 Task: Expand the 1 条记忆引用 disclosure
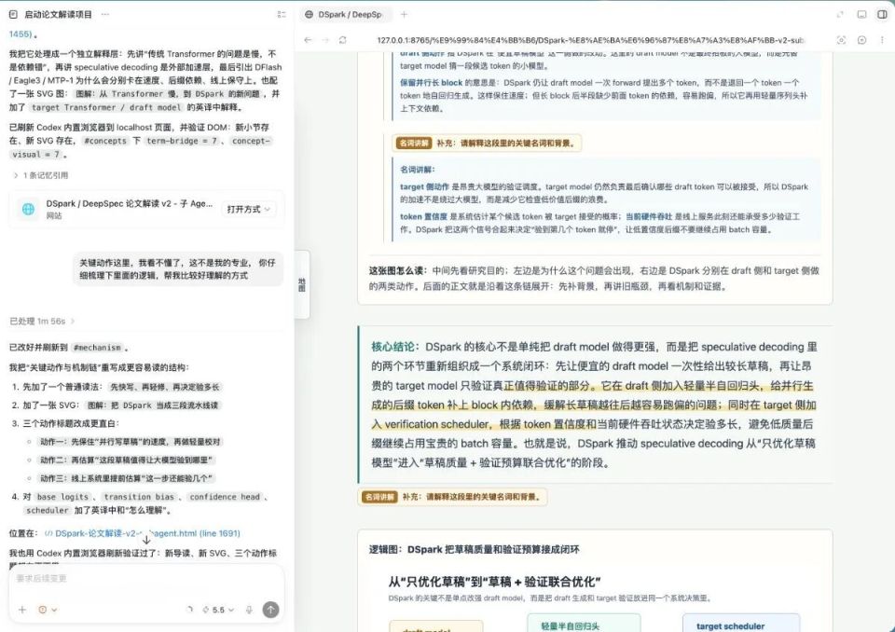pyautogui.click(x=40, y=175)
